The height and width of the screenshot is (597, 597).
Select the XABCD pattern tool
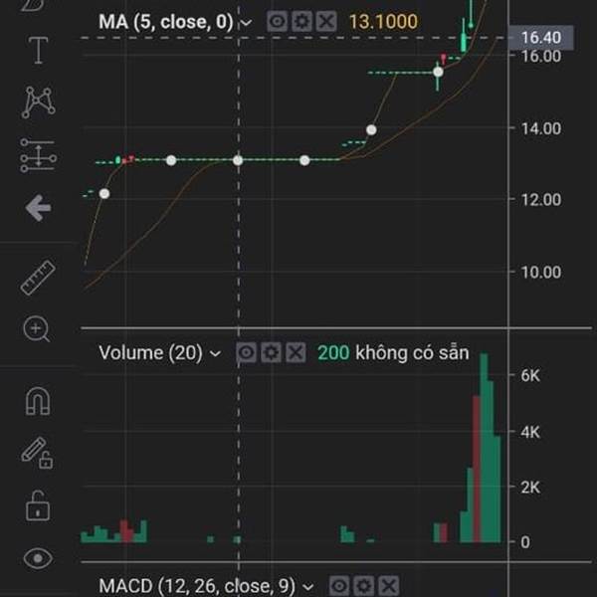pos(38,102)
